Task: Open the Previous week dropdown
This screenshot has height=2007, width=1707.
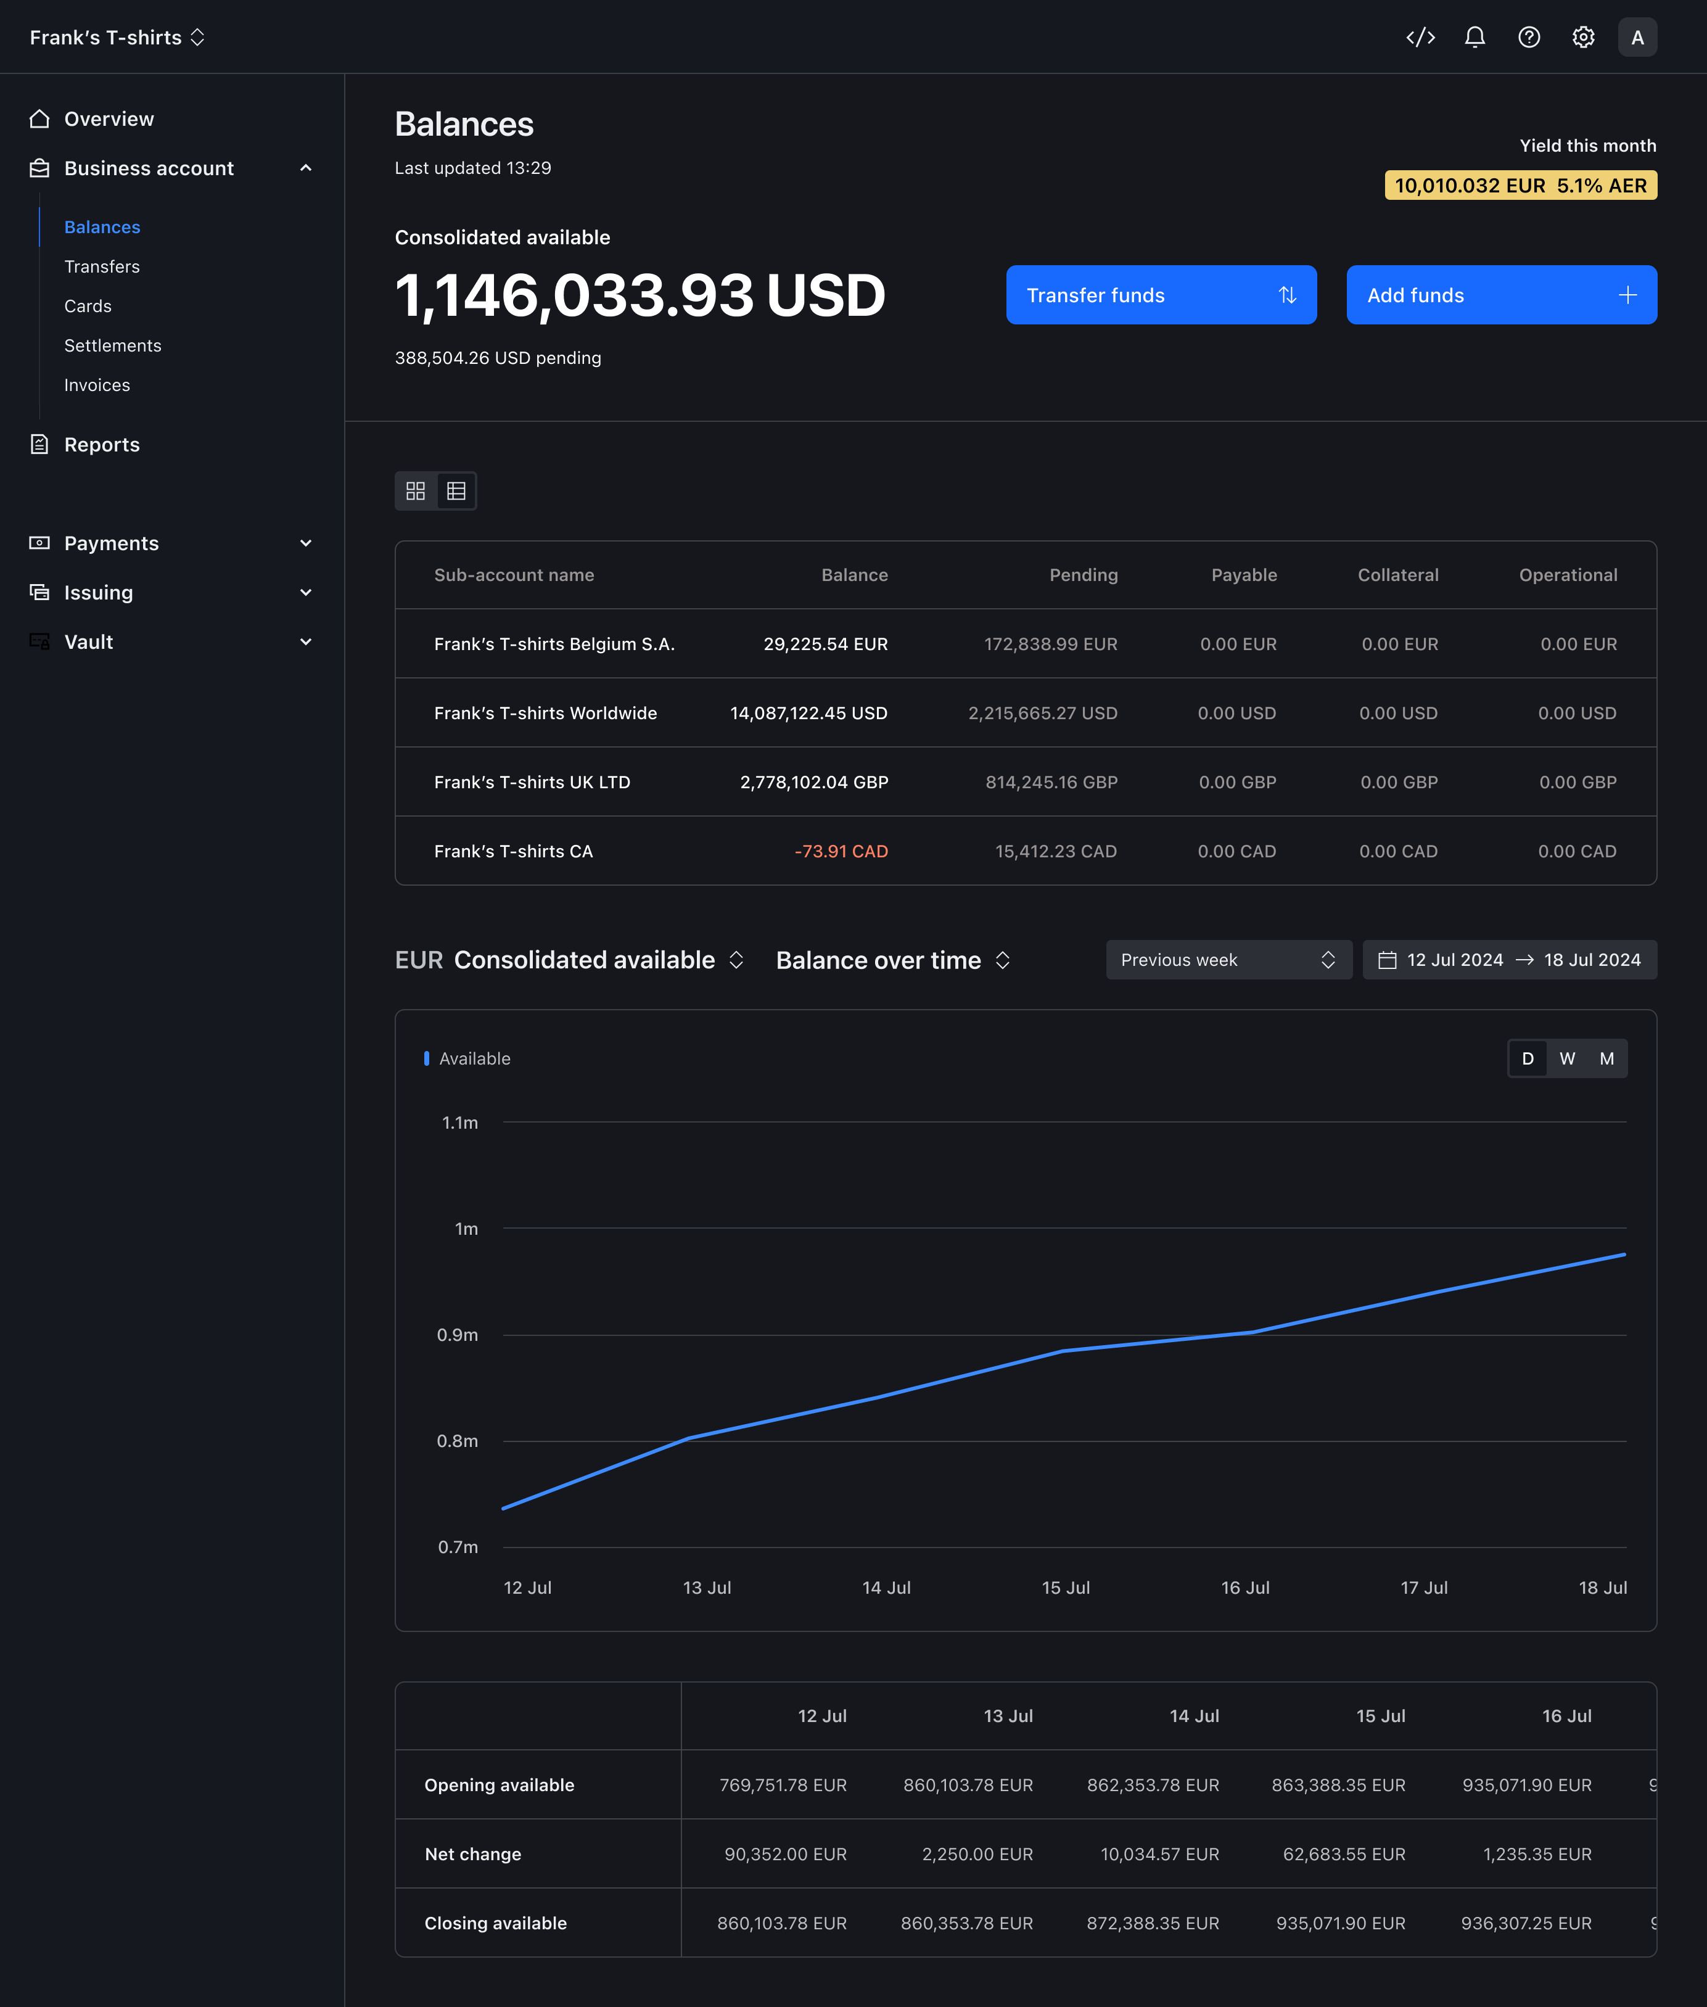Action: coord(1228,960)
